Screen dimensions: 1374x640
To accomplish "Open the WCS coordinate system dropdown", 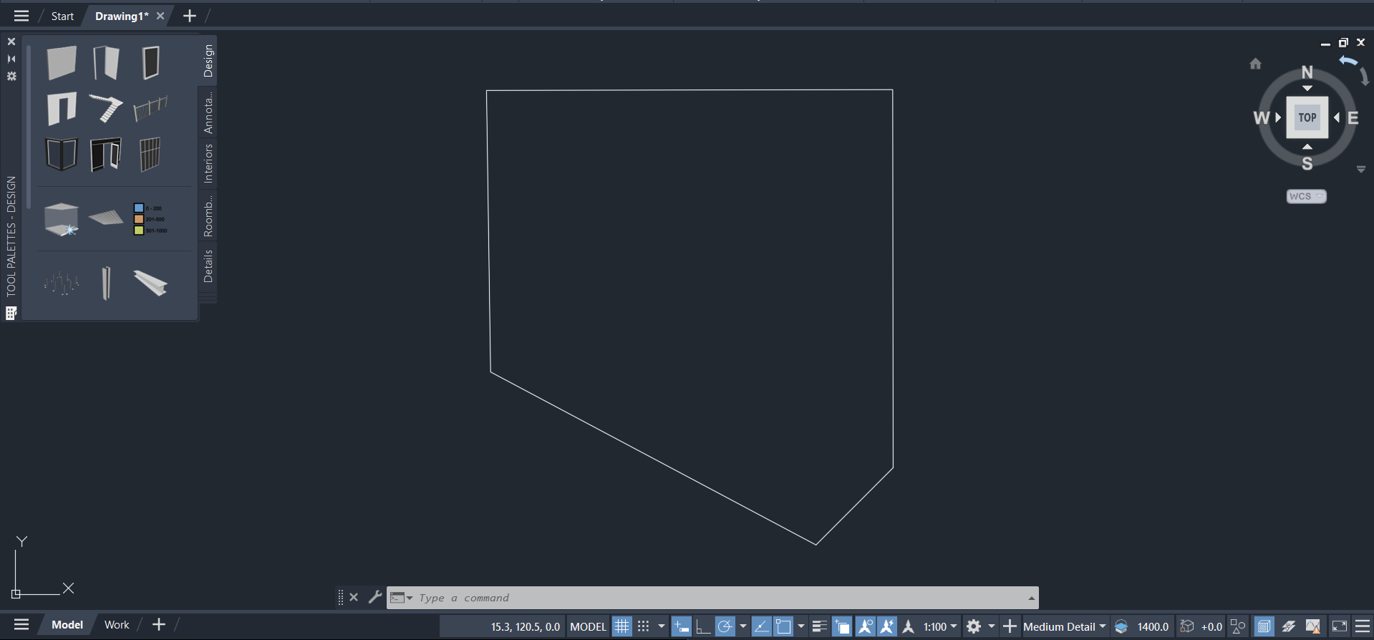I will [1307, 196].
